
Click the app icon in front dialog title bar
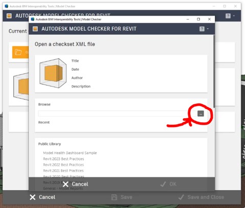click(x=33, y=19)
